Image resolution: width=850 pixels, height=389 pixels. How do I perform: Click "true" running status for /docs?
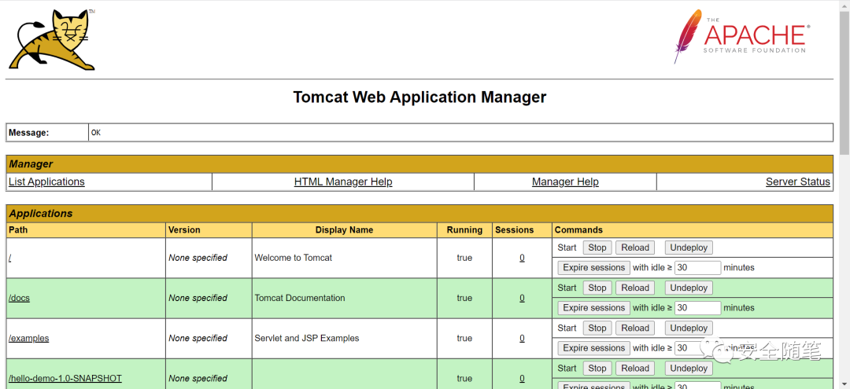pos(464,298)
